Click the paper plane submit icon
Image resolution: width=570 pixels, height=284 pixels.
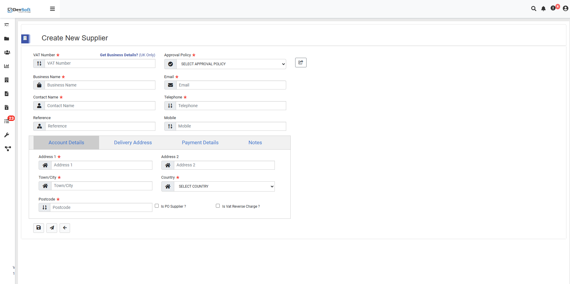pyautogui.click(x=52, y=228)
